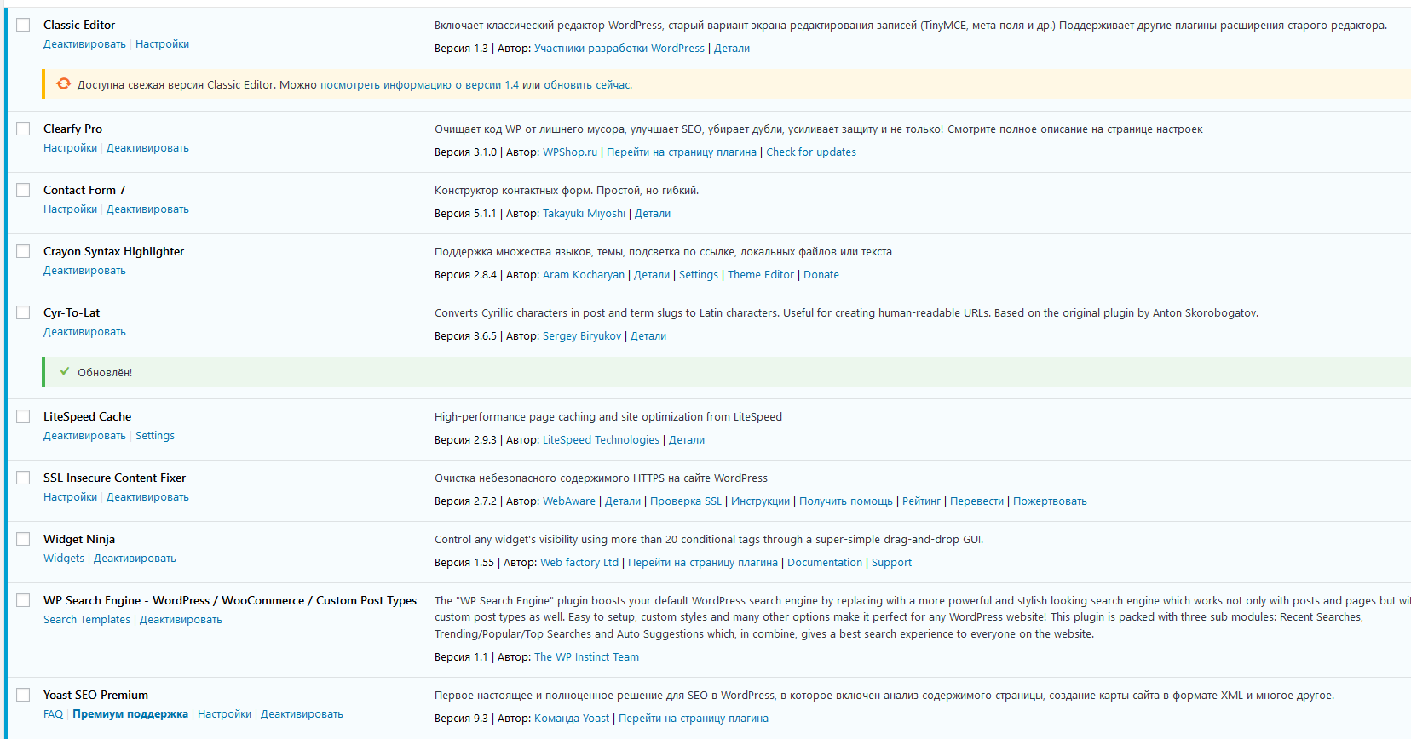Click the Crayon Donate link
The image size is (1411, 739).
pos(821,275)
